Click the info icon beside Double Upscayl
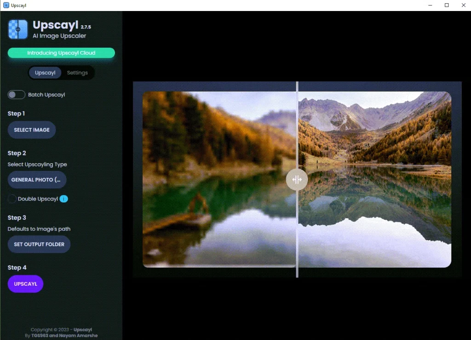The width and height of the screenshot is (471, 340). click(64, 199)
